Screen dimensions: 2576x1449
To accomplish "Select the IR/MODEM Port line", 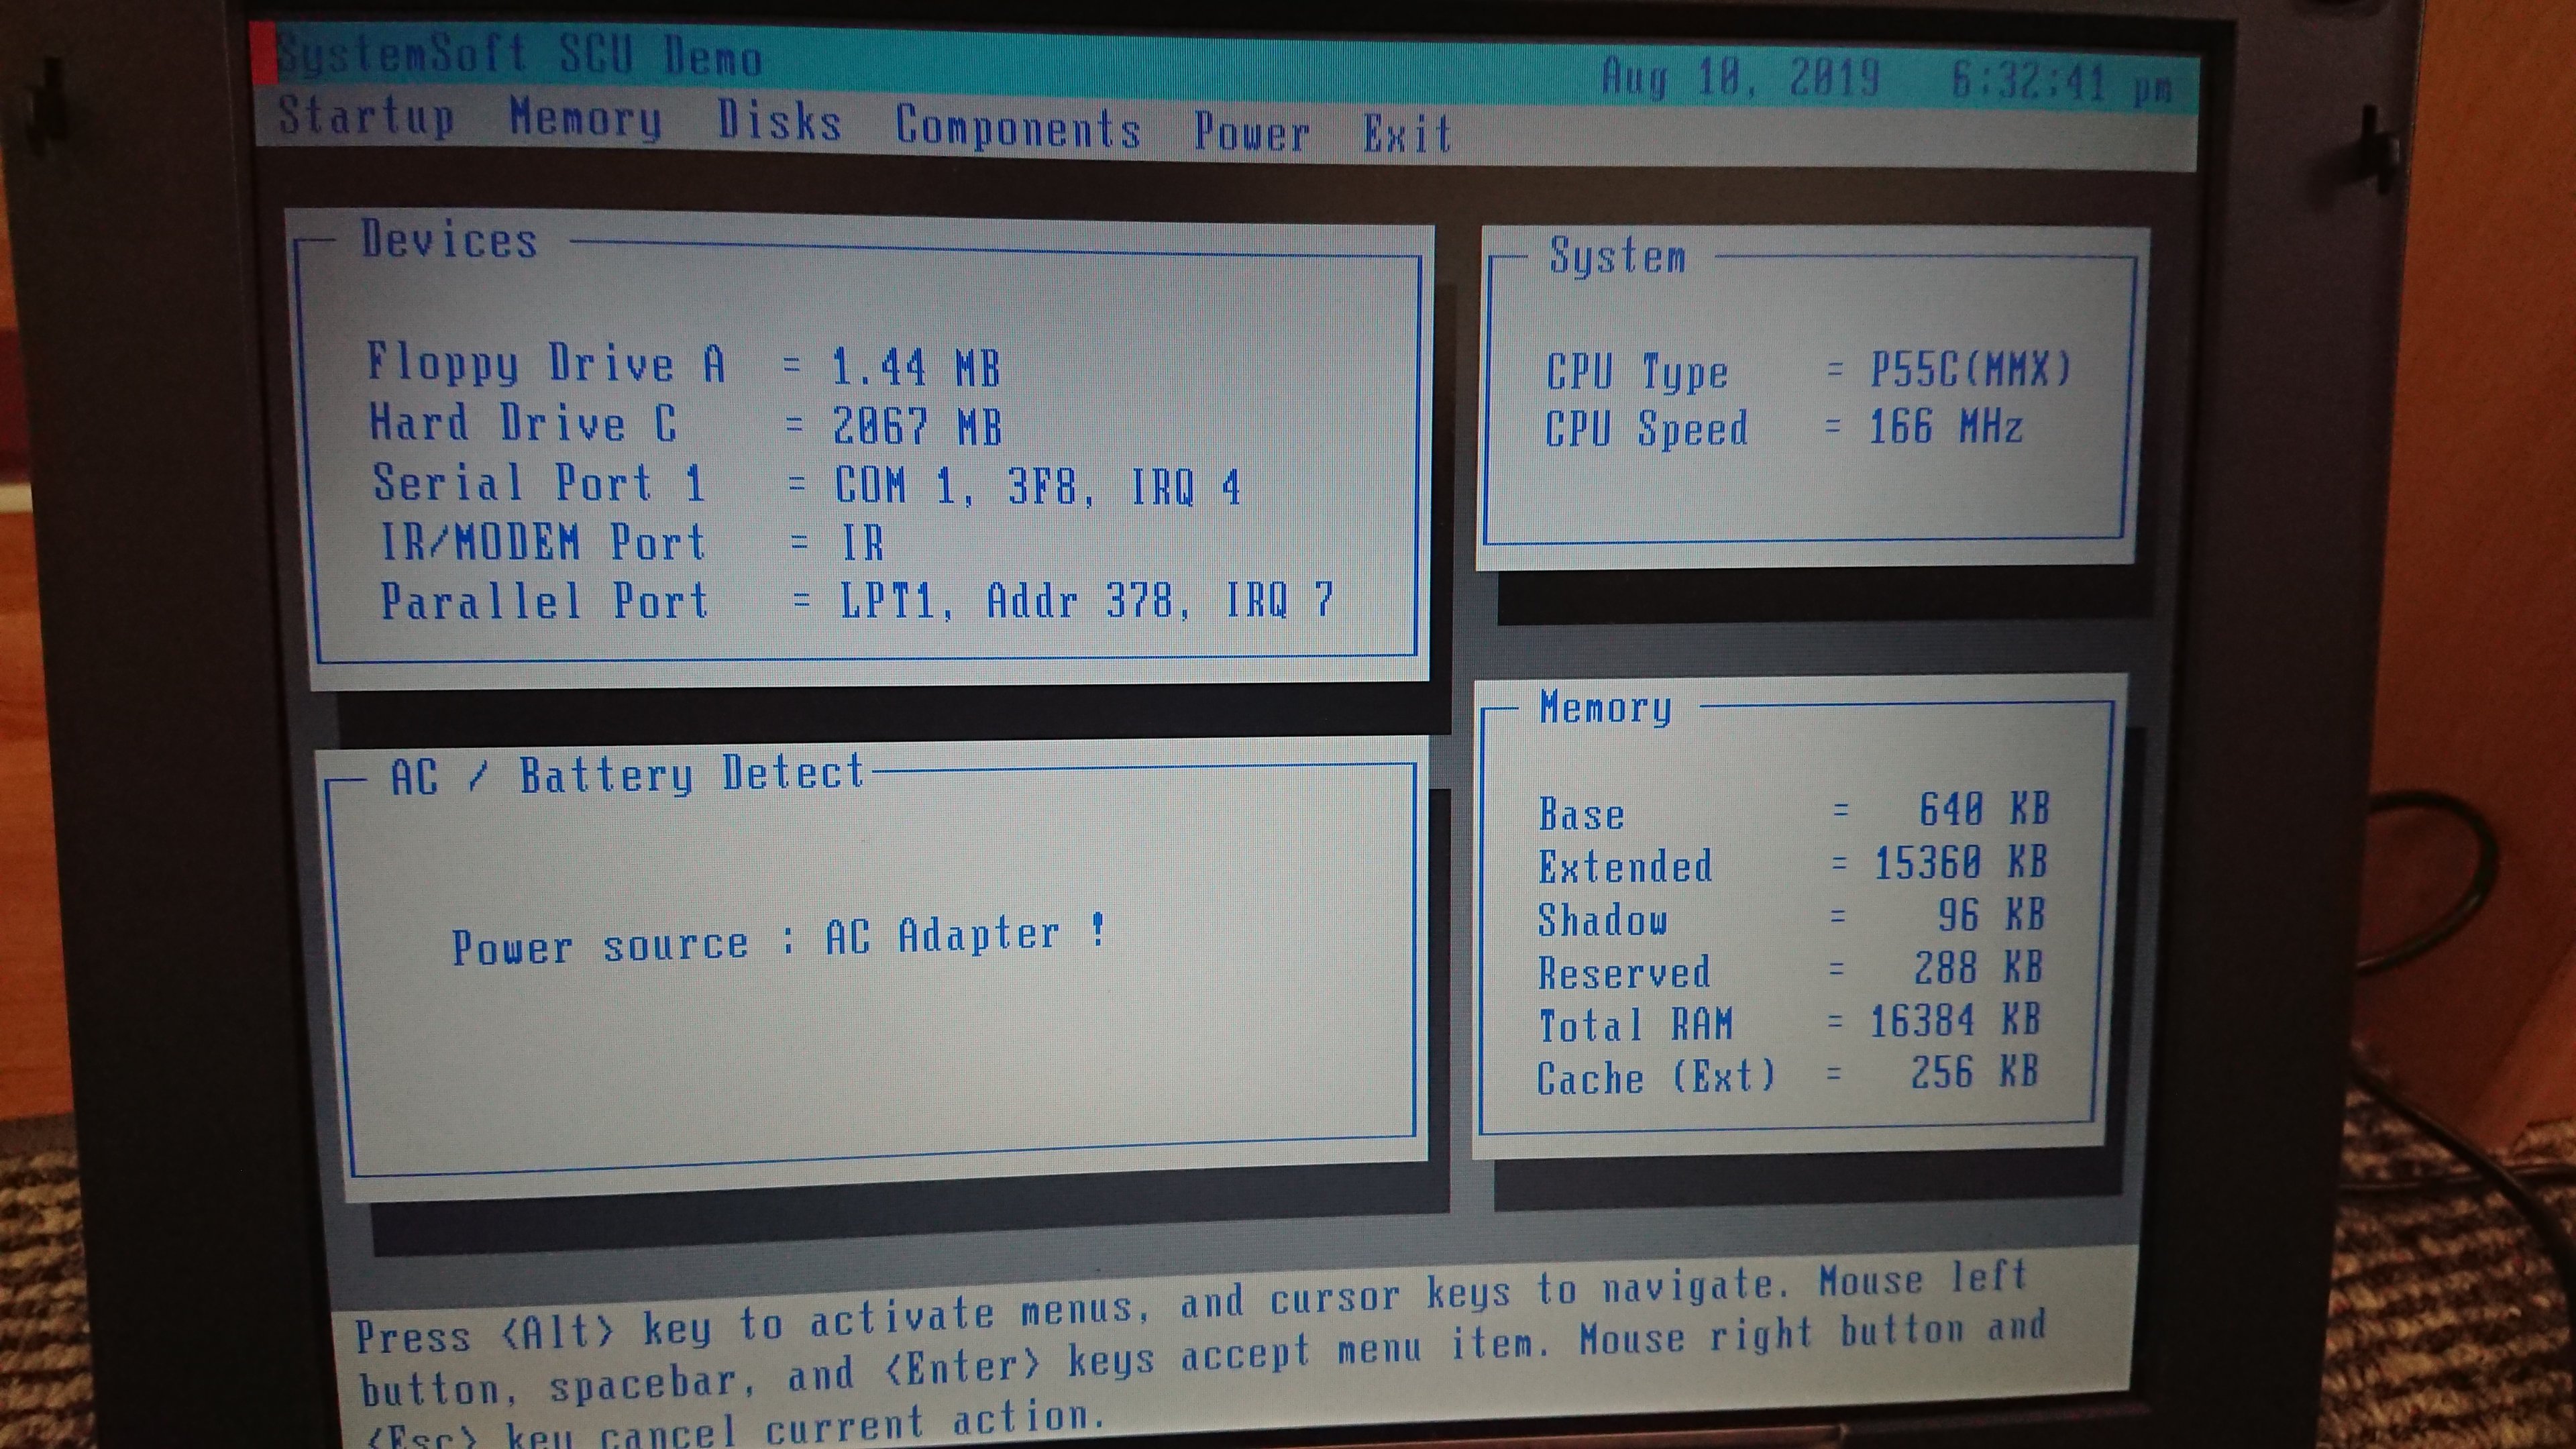I will pyautogui.click(x=543, y=542).
